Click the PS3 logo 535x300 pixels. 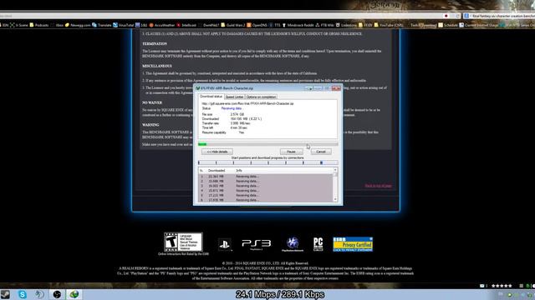[x=257, y=244]
